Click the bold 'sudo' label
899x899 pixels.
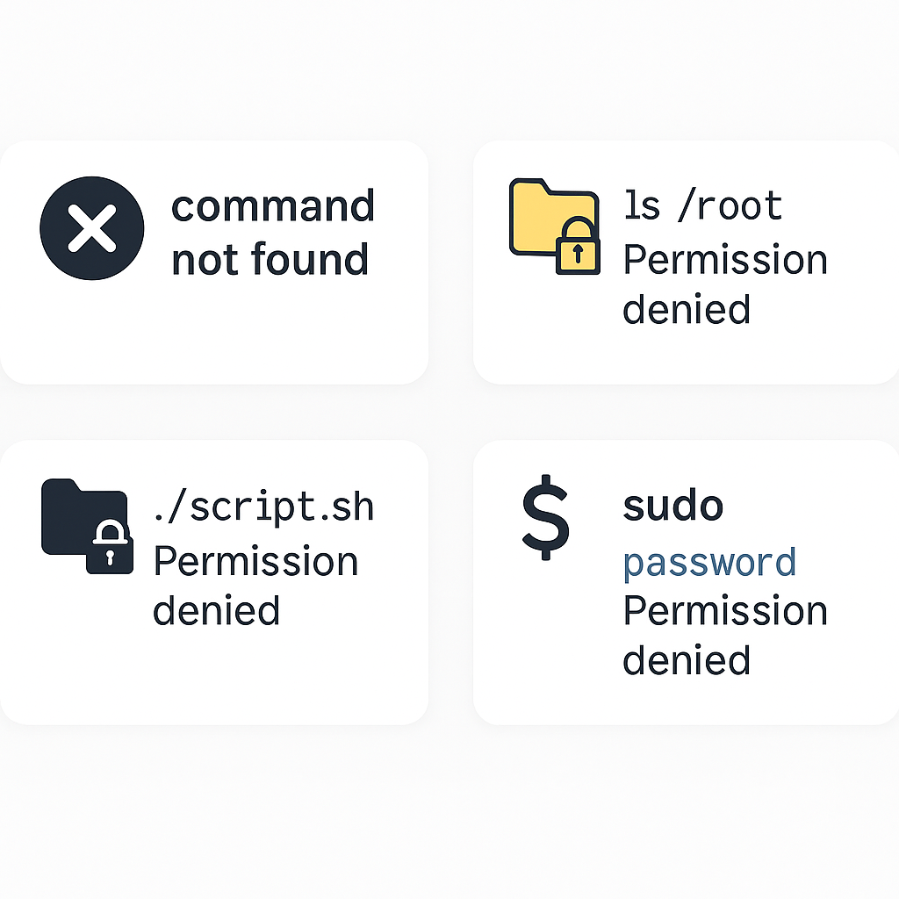coord(673,506)
